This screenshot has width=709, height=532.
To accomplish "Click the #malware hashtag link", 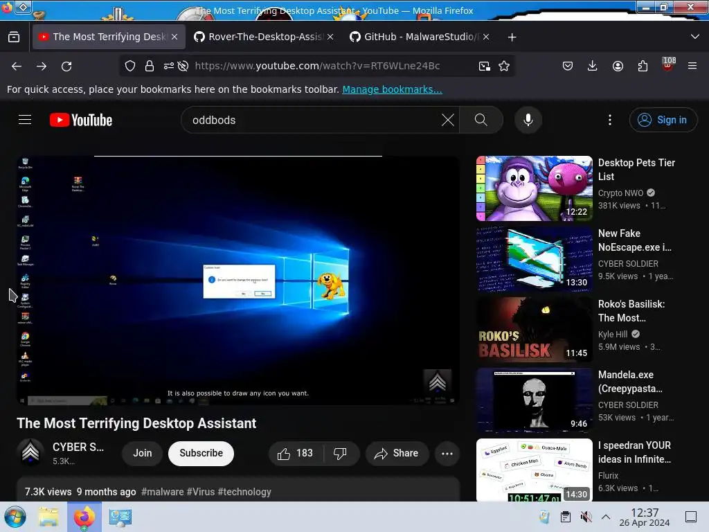I will (x=162, y=492).
